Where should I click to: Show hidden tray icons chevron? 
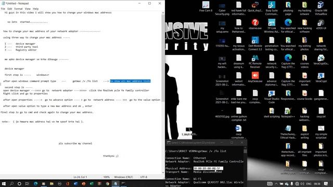click(276, 183)
